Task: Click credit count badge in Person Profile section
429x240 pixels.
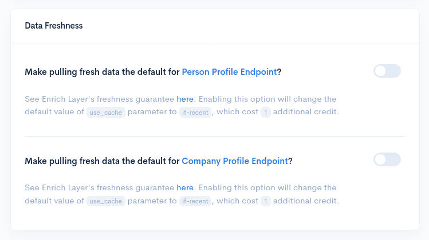Action: coord(265,112)
